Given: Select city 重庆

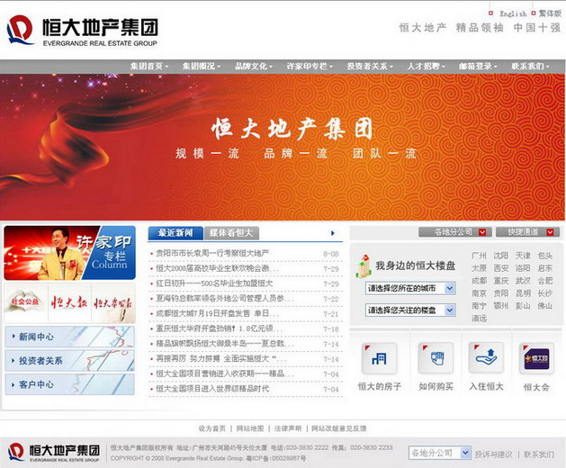Looking at the screenshot, I should tap(501, 281).
